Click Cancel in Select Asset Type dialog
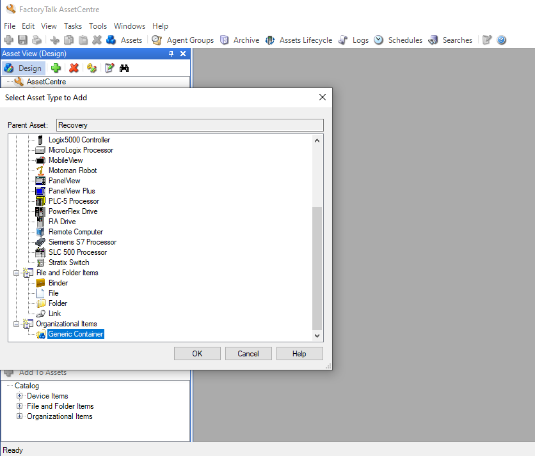 248,353
